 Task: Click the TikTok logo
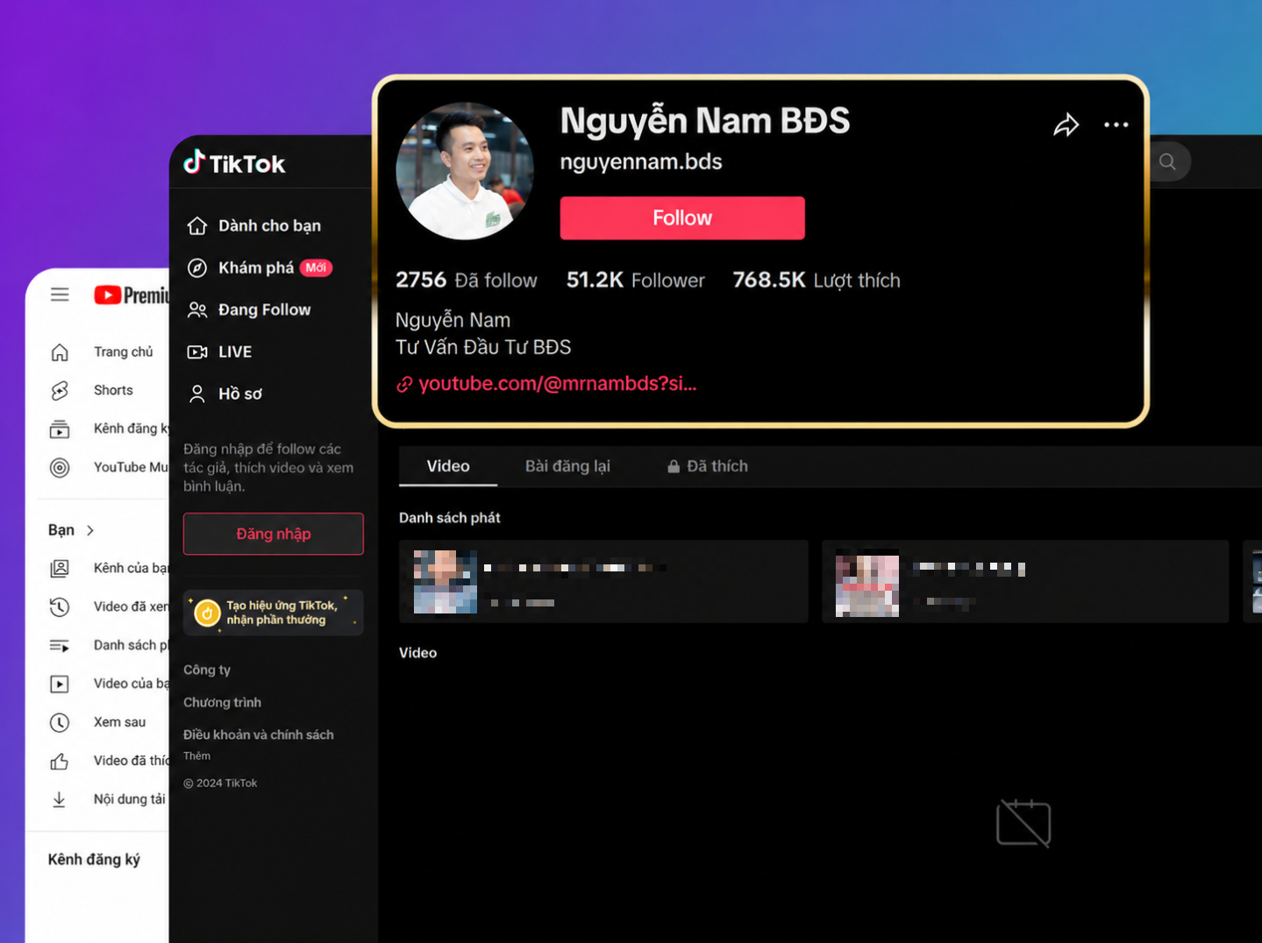coord(234,163)
